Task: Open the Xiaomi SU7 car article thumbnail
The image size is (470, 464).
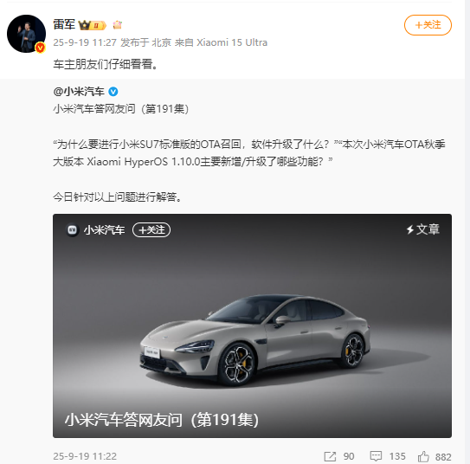Action: coord(252,325)
